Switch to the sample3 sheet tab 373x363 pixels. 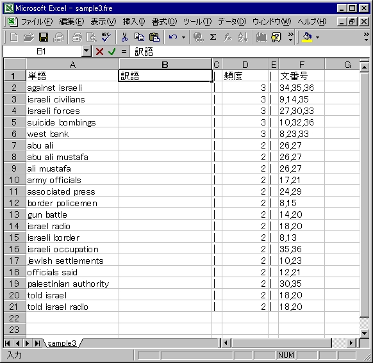[x=62, y=343]
